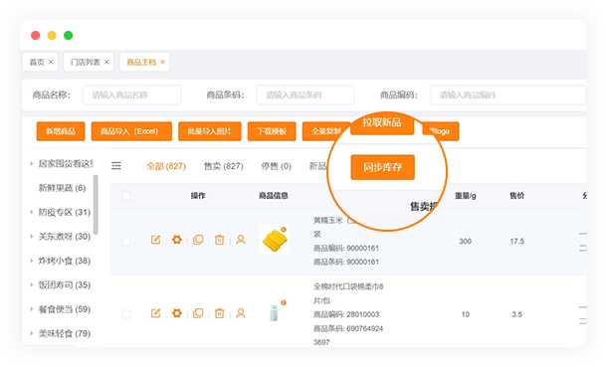
Task: Click weight value 300
Action: point(466,242)
